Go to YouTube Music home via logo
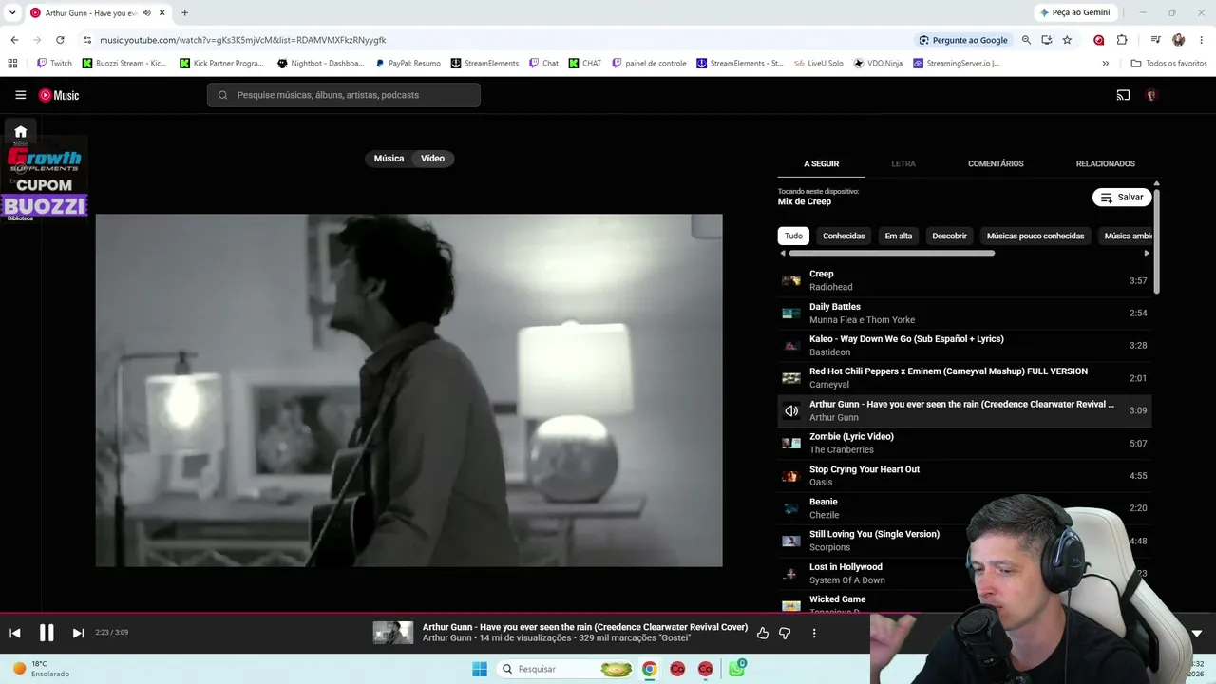 pos(59,95)
